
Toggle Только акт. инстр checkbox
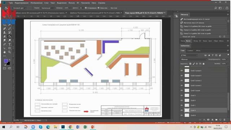point(181,36)
